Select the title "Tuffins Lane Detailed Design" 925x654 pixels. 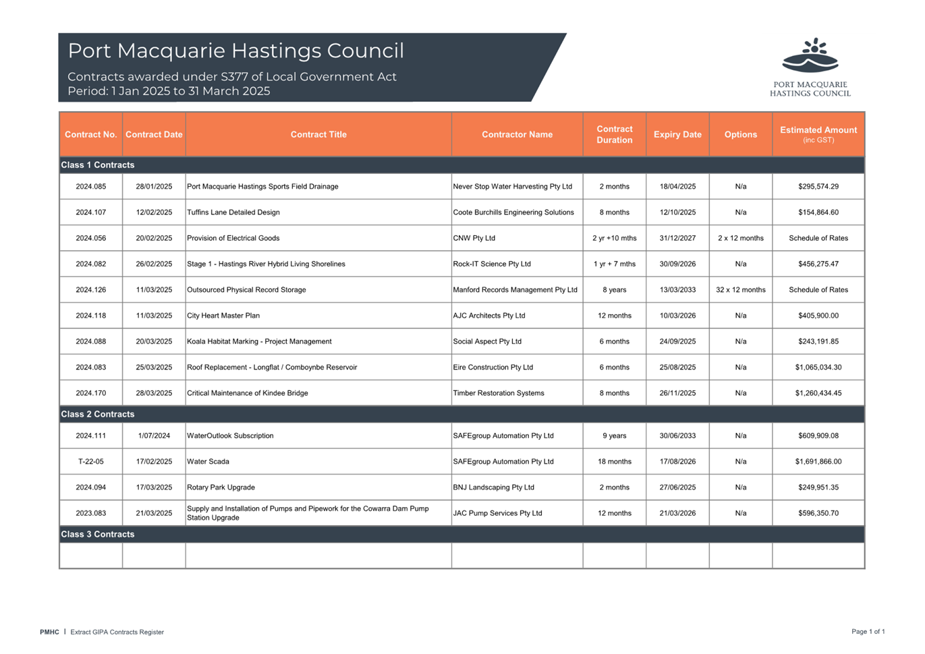click(x=233, y=212)
